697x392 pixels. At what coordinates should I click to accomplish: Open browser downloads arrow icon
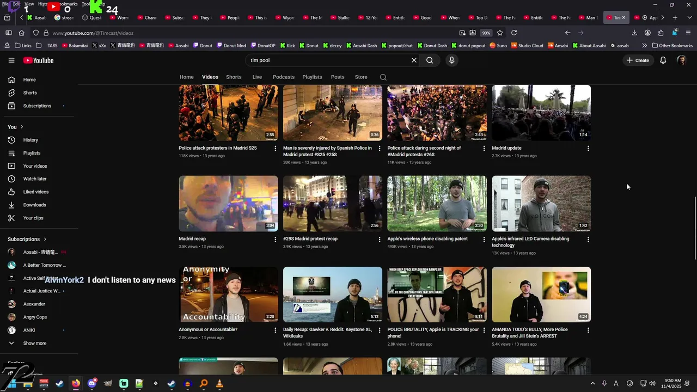[x=634, y=33]
